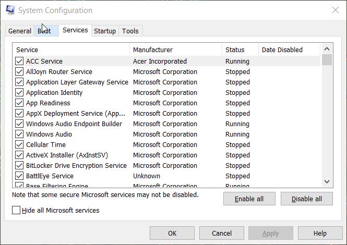347x245 pixels.
Task: Close the System Configuration window
Action: tap(336, 10)
